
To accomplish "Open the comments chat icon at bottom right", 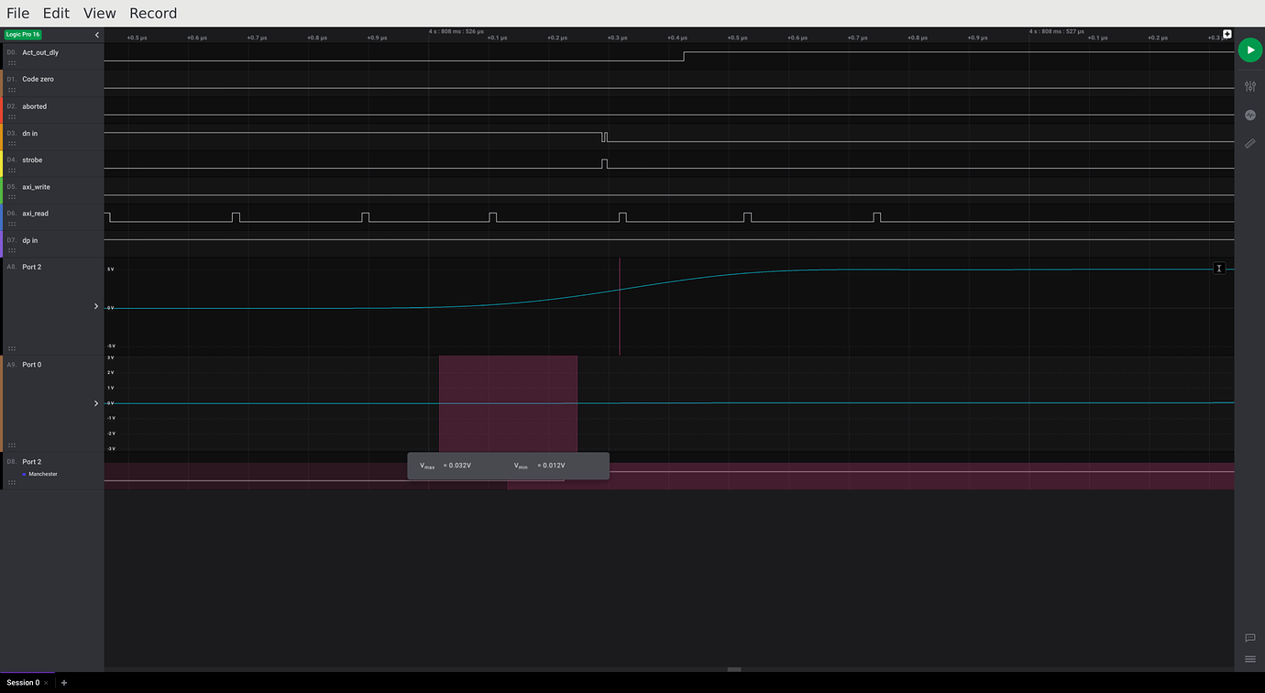I will pos(1250,639).
